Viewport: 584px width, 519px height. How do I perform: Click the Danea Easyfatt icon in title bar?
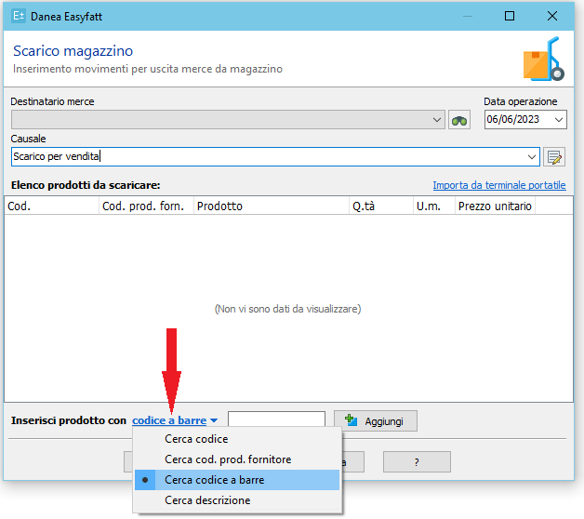point(18,16)
